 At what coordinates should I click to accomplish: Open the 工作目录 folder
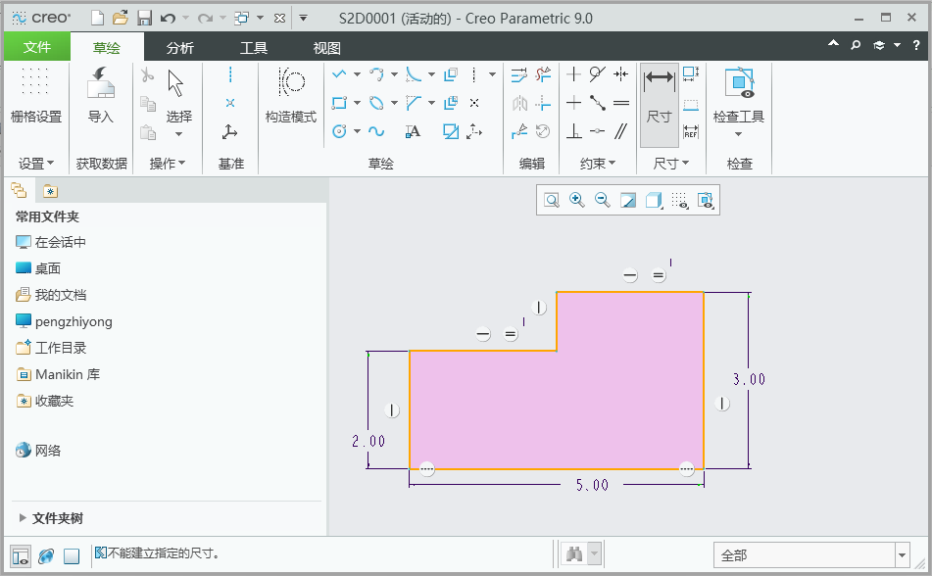pos(51,348)
